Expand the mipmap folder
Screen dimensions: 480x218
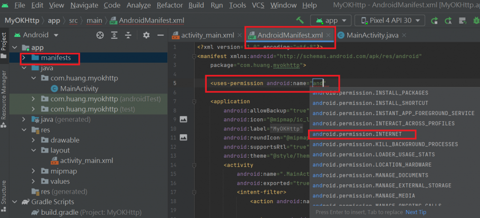pyautogui.click(x=34, y=171)
